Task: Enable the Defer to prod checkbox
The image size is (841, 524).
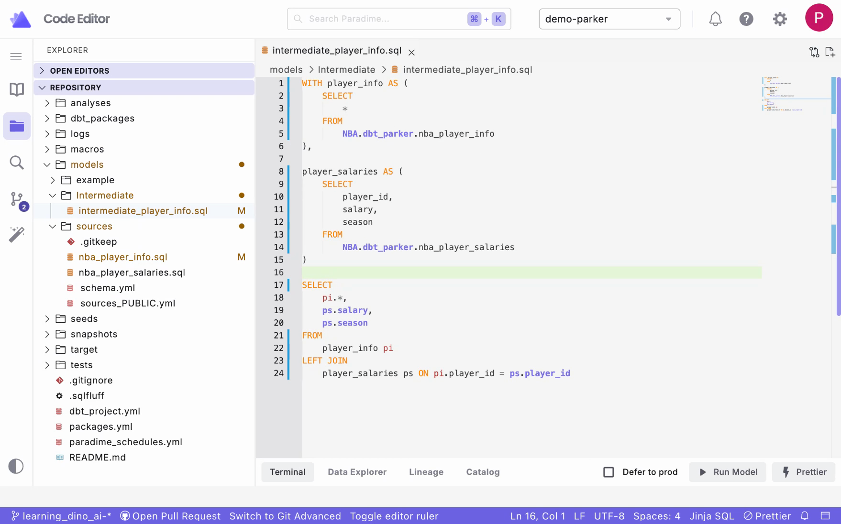Action: click(x=609, y=472)
